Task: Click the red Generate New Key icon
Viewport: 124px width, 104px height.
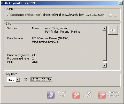Action: point(102,95)
